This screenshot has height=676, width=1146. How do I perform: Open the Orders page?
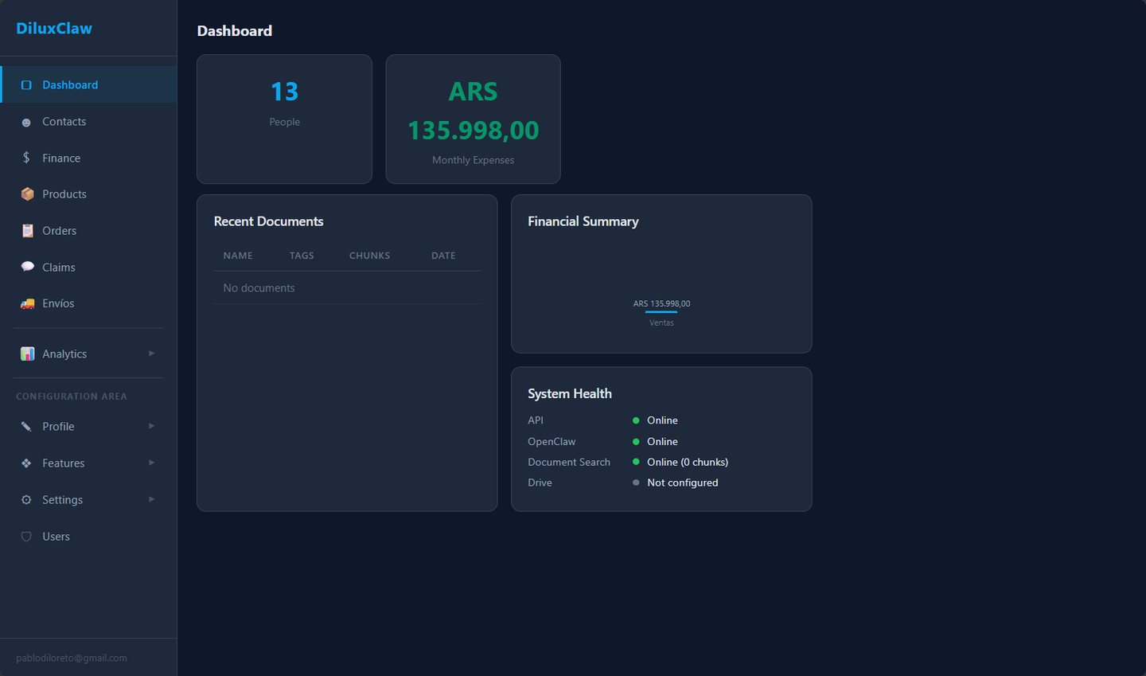[x=88, y=231]
